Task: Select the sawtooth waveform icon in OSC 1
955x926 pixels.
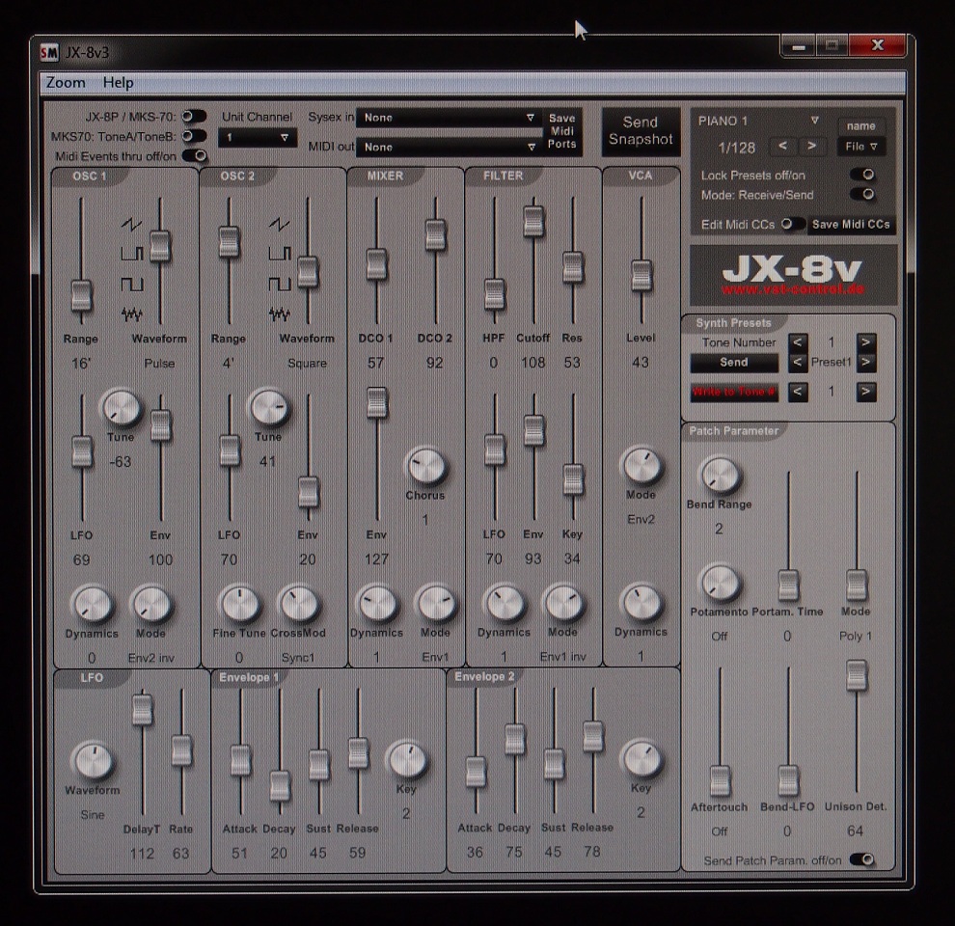Action: tap(133, 224)
